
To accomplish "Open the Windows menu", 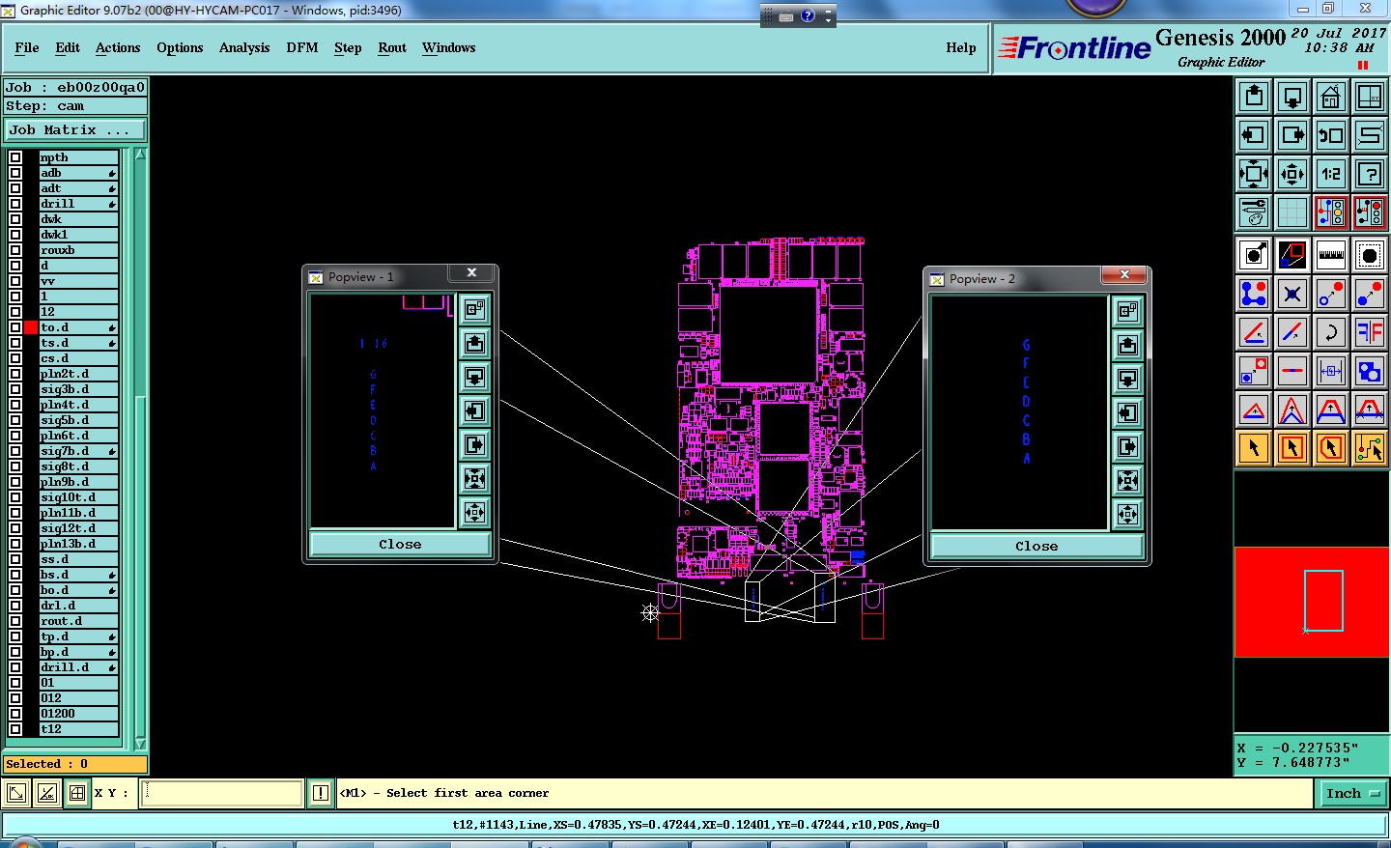I will [449, 47].
